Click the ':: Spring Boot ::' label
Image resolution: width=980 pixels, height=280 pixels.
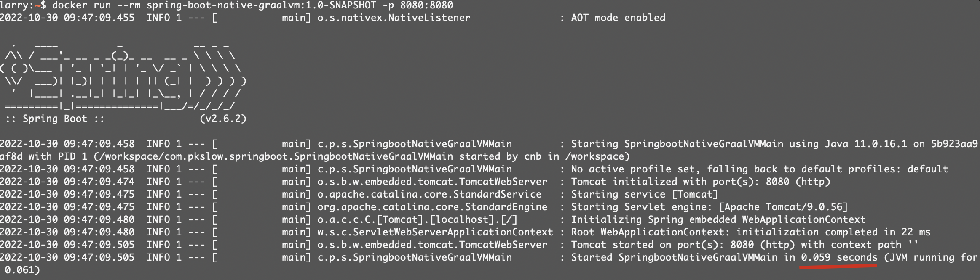[x=55, y=119]
